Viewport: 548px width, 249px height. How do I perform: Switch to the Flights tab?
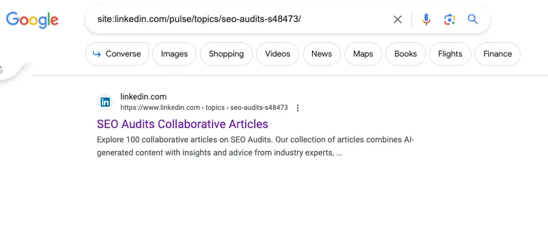point(450,54)
